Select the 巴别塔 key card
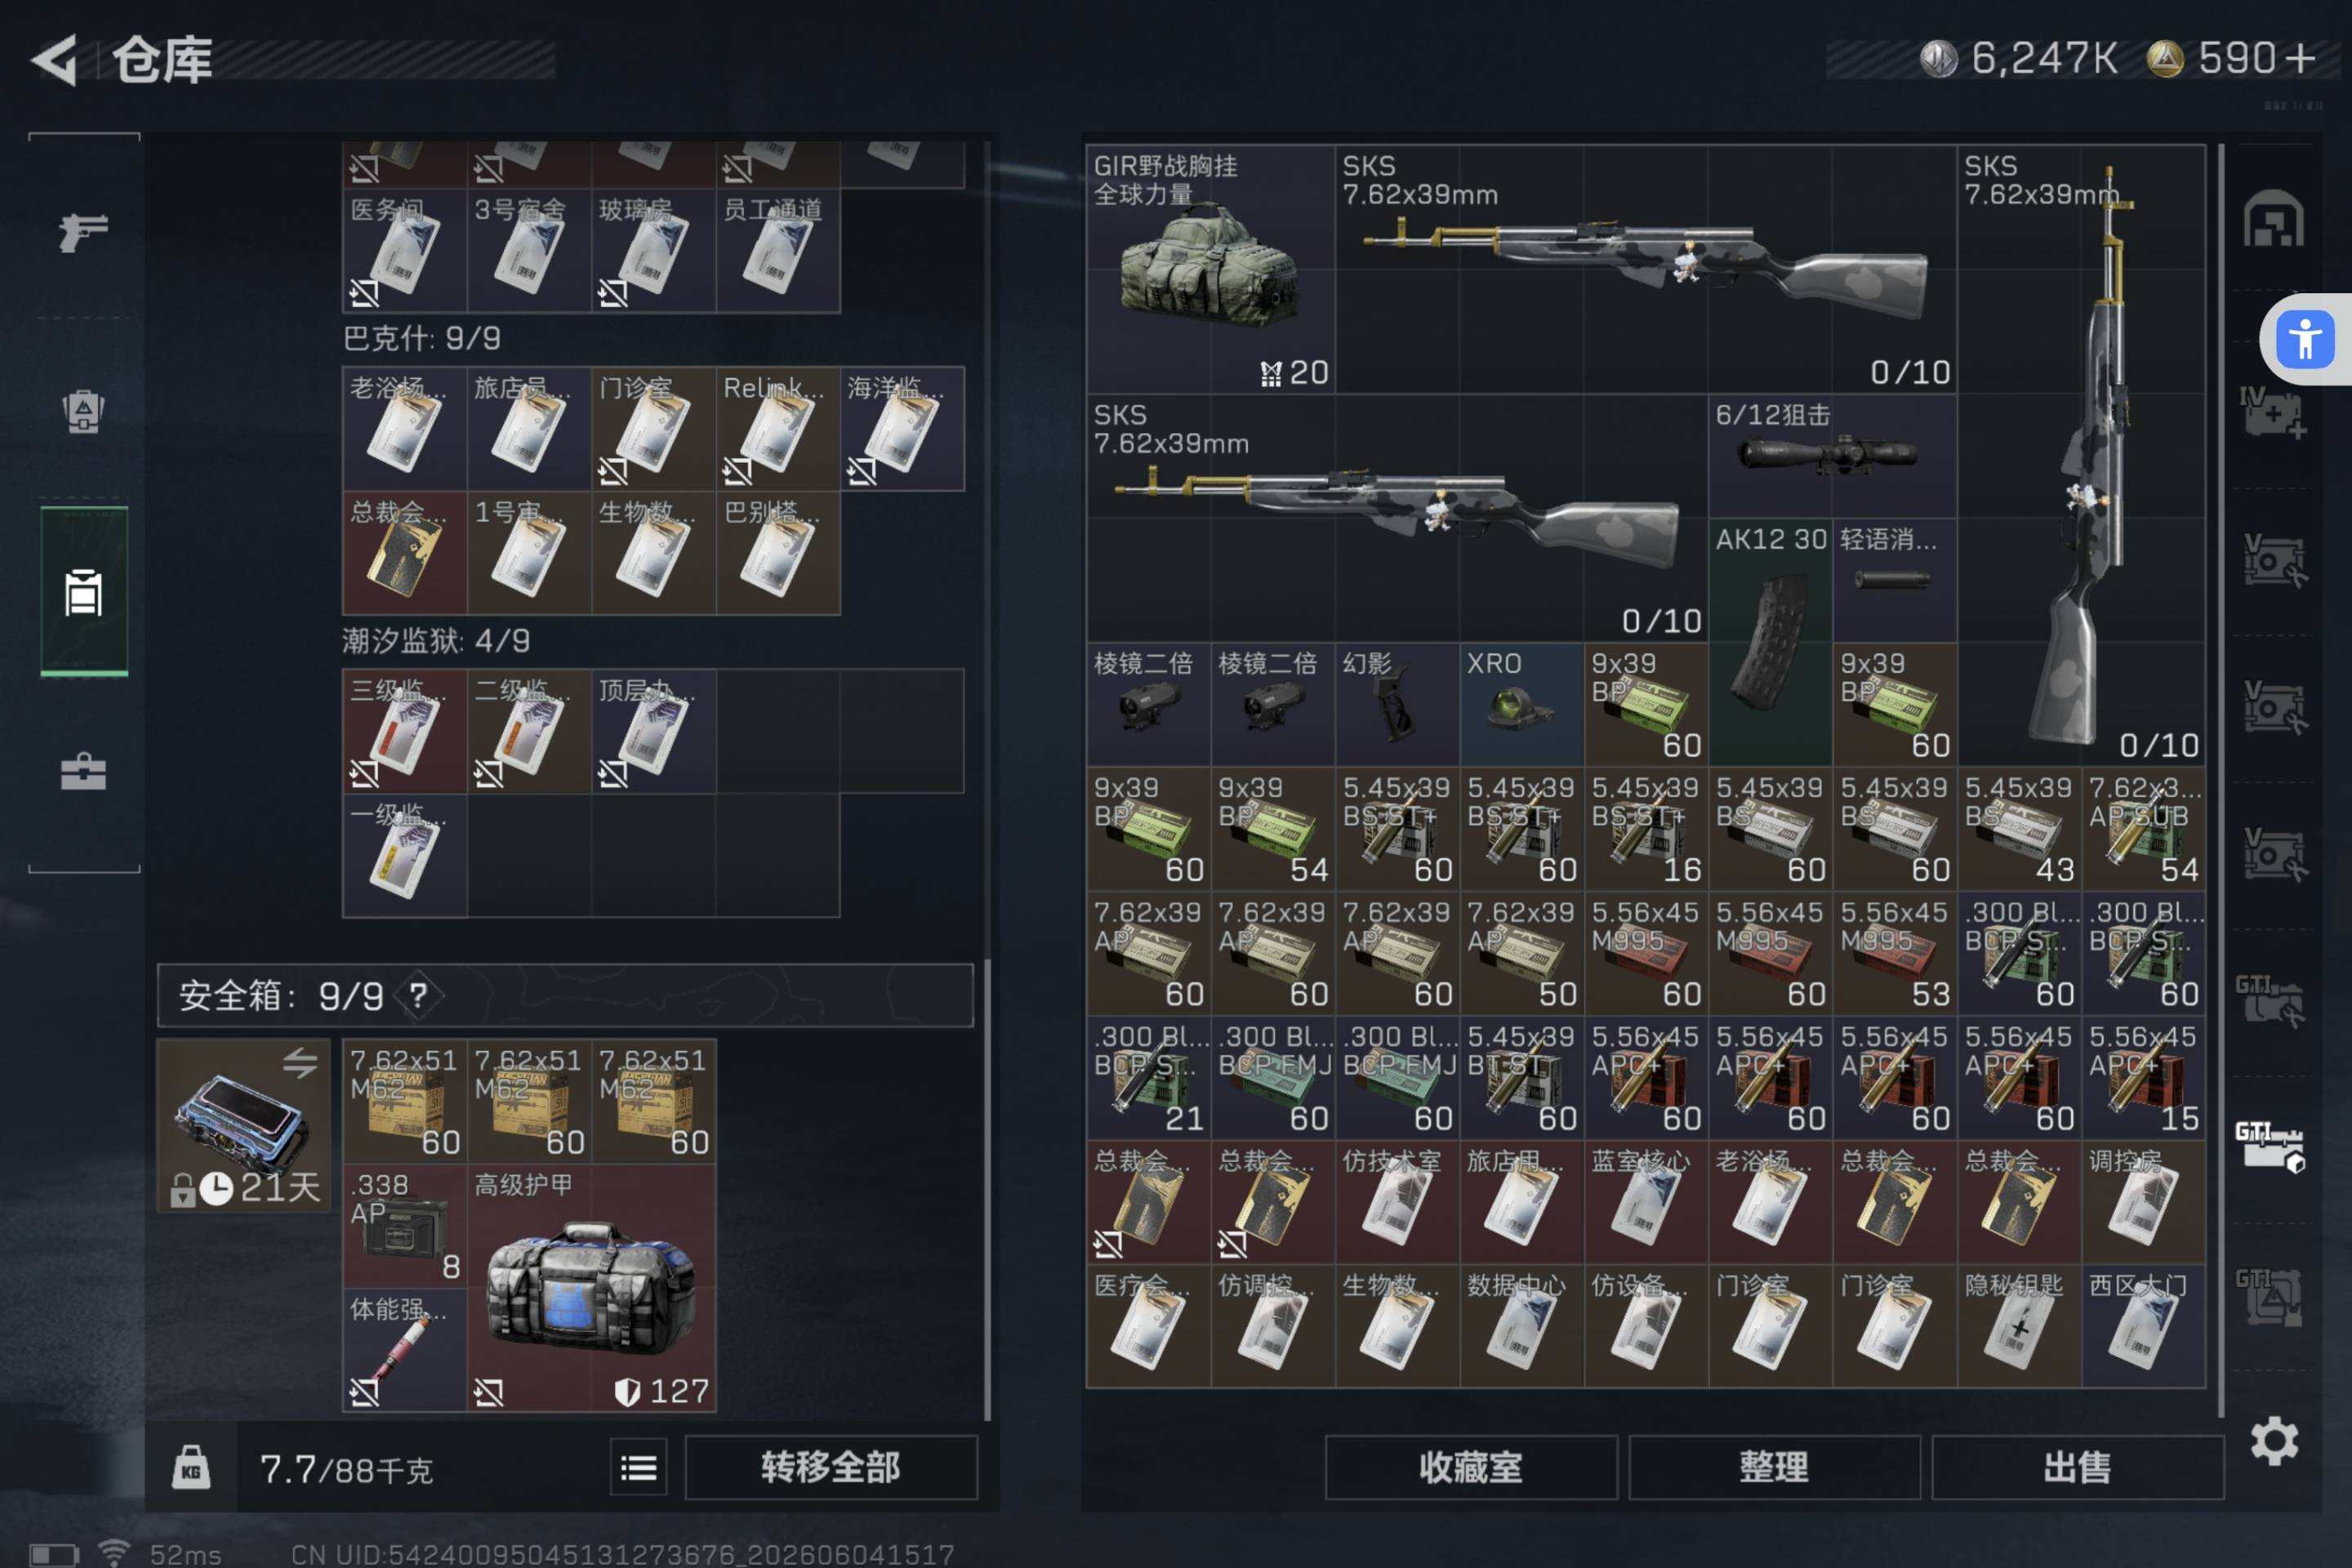The height and width of the screenshot is (1568, 2352). tap(778, 553)
